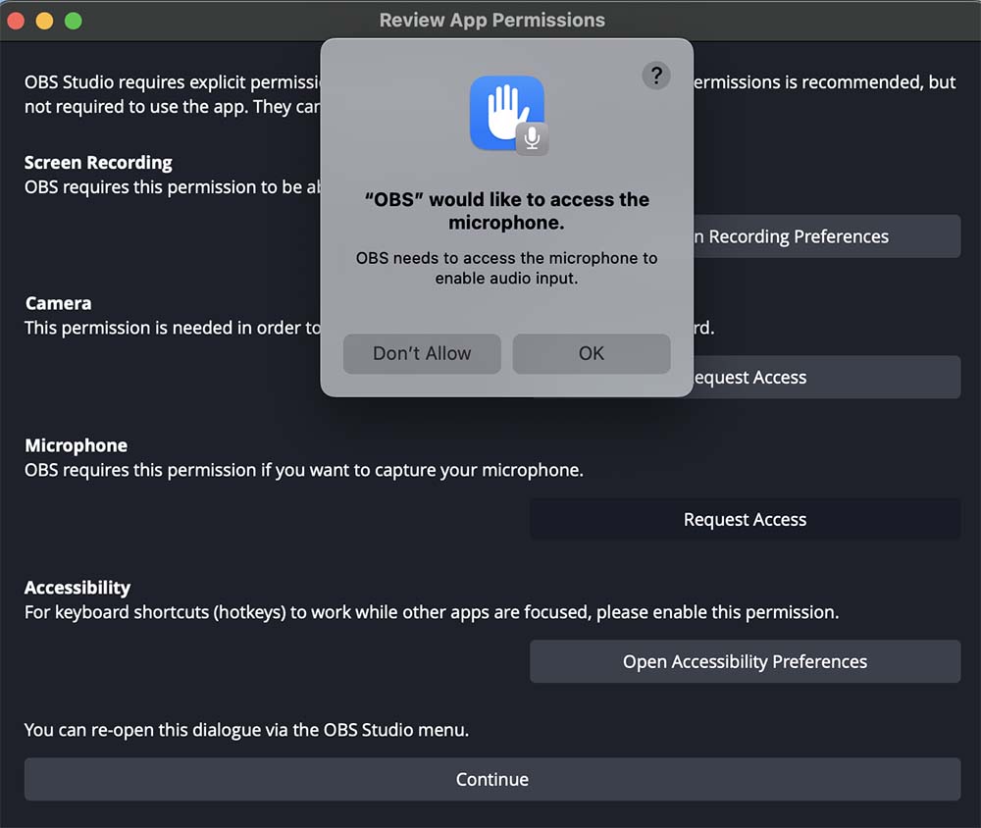Image resolution: width=981 pixels, height=828 pixels.
Task: Click "capture your microphone" description text
Action: tap(304, 470)
